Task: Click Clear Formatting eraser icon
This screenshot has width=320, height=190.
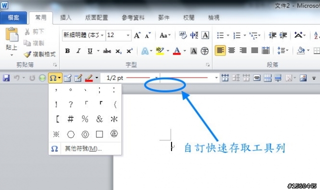Action: pos(183,35)
